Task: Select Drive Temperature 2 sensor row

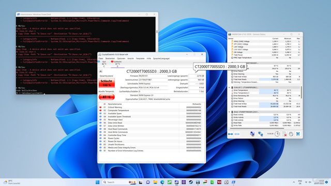Action: point(265,93)
